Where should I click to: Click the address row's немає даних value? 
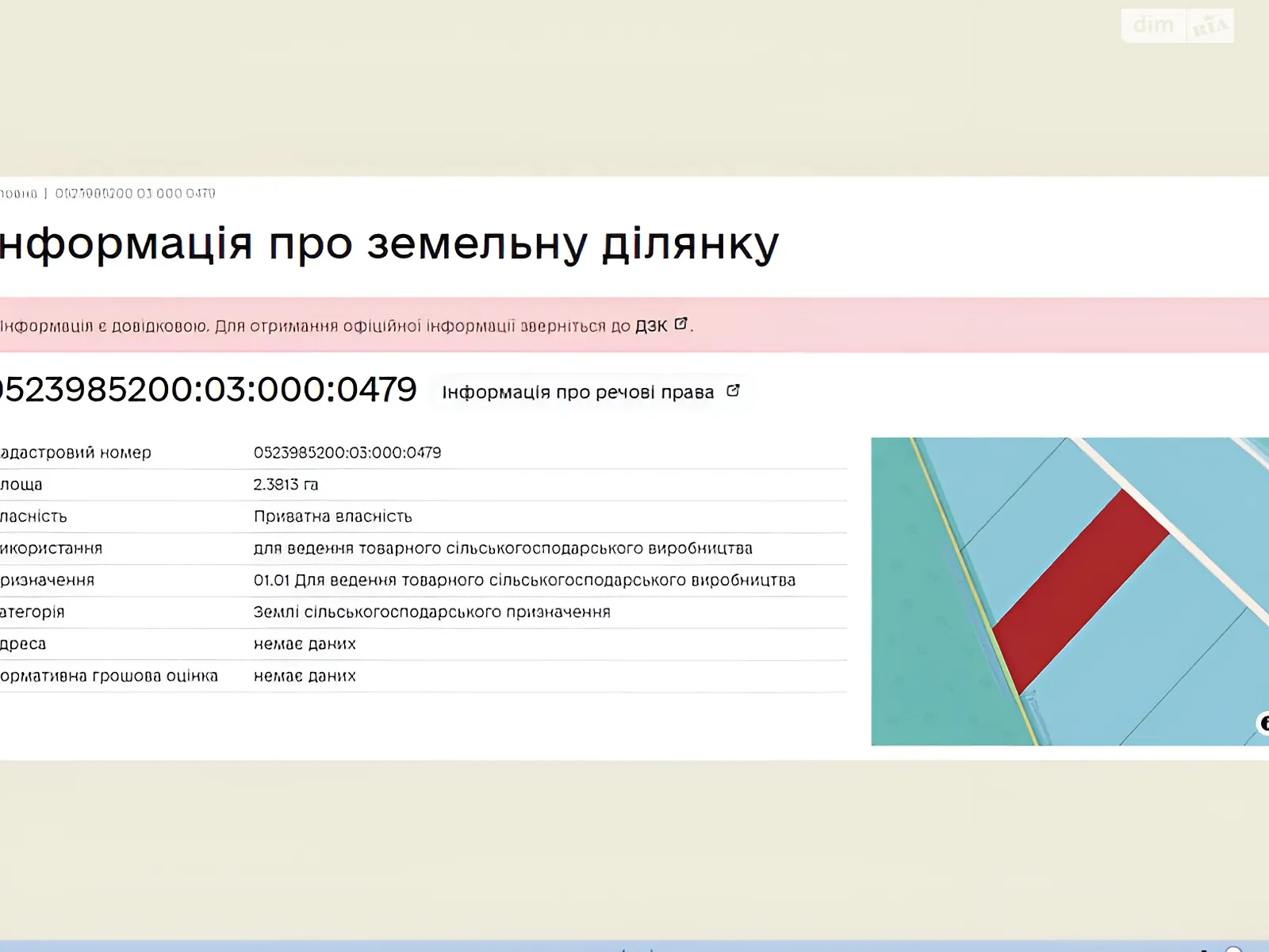(305, 644)
